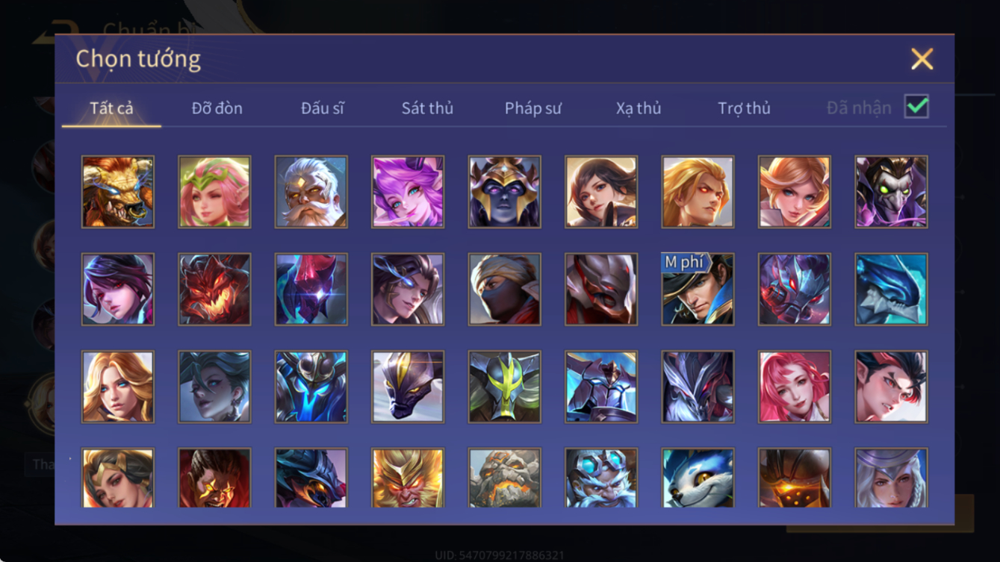Toggle the 'Đã nhận' checkbox

point(916,107)
